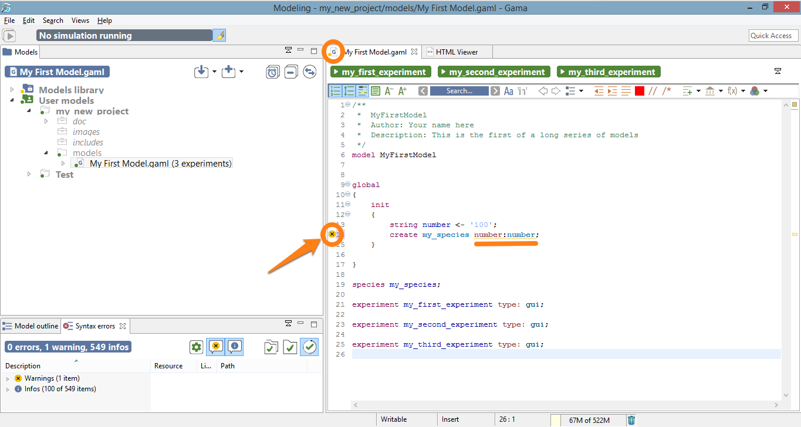The height and width of the screenshot is (427, 801).
Task: Open the import icon dropdown arrow
Action: click(x=214, y=72)
